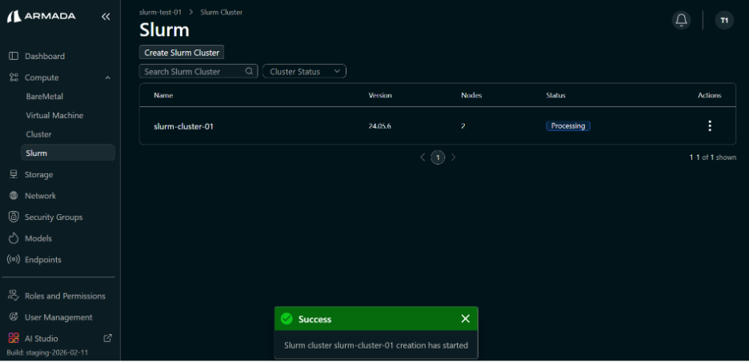Click slurm-test-01 breadcrumb link

[x=160, y=13]
